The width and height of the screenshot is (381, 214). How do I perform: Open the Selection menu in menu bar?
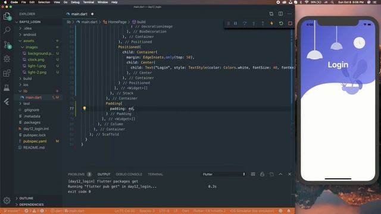tap(44, 2)
